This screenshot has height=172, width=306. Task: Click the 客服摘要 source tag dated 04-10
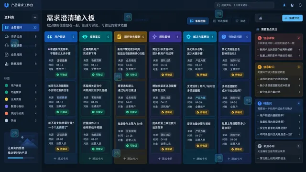tap(62, 97)
